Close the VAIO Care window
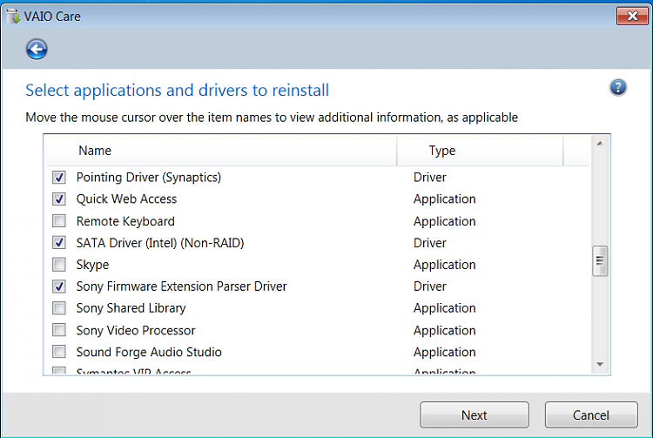This screenshot has width=653, height=438. [632, 17]
